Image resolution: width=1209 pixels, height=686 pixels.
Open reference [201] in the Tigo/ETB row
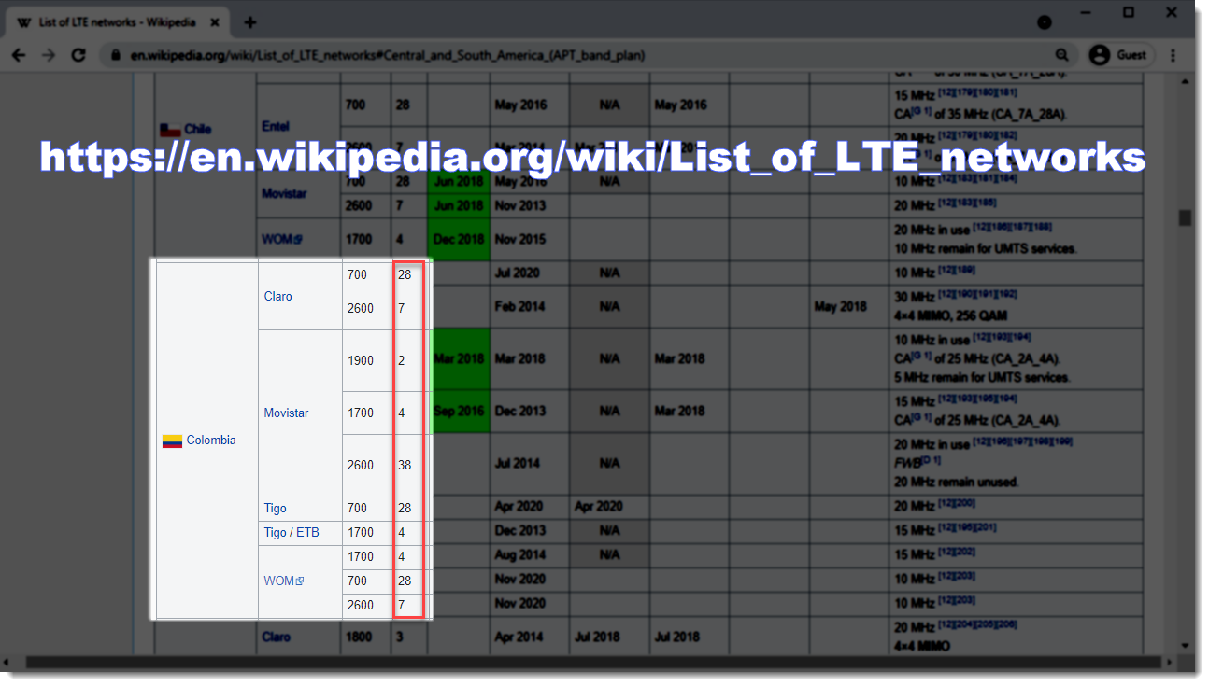point(988,528)
